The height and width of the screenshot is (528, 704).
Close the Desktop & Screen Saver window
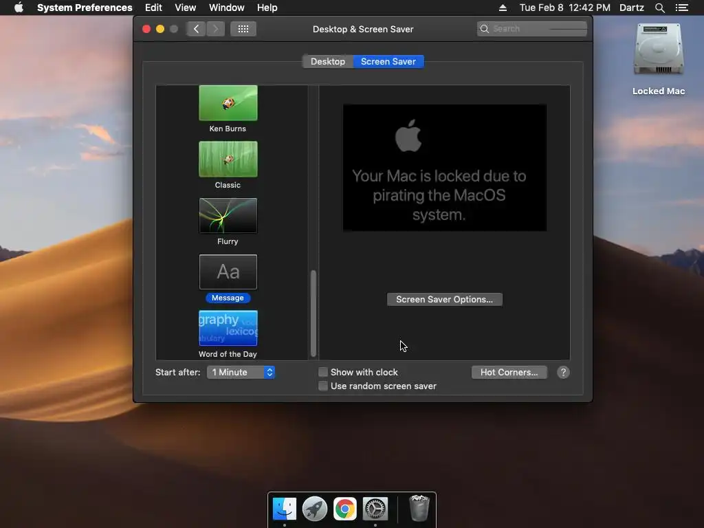[146, 29]
